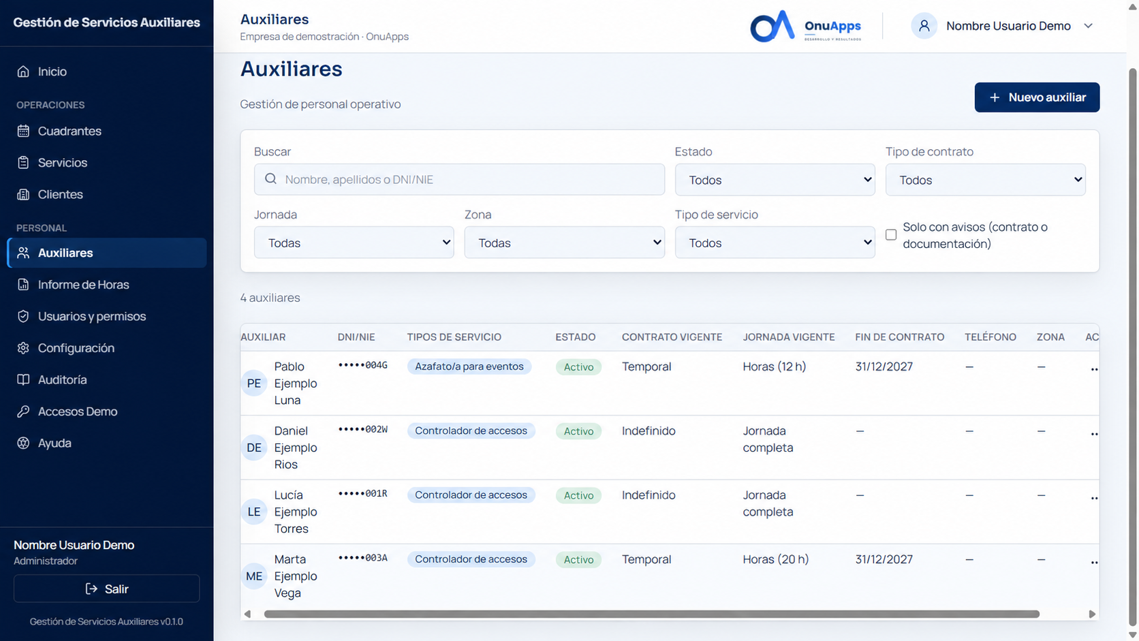Click the Salir logout button
Image resolution: width=1139 pixels, height=641 pixels.
click(x=107, y=589)
